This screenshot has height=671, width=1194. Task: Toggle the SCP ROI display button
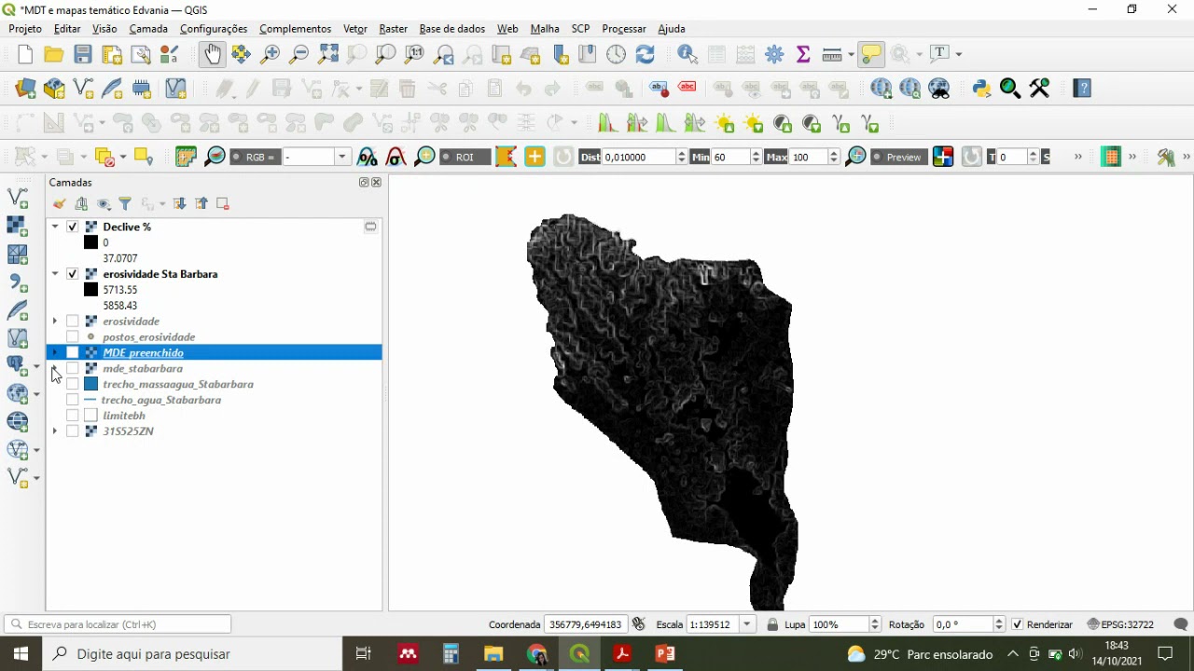pos(465,157)
